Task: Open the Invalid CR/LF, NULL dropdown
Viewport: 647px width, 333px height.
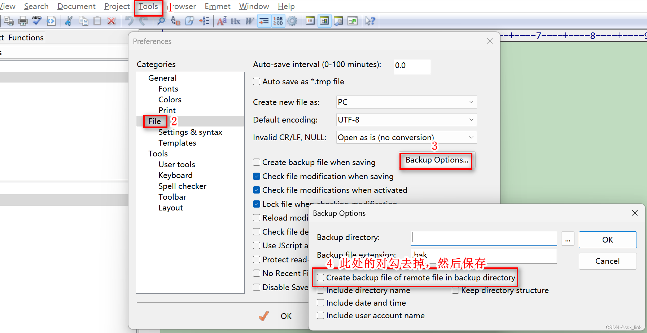Action: pos(406,137)
